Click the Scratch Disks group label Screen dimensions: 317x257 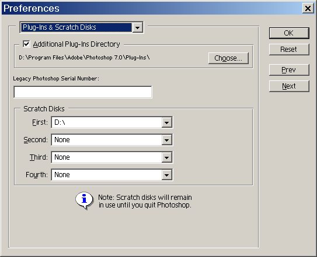tap(44, 109)
